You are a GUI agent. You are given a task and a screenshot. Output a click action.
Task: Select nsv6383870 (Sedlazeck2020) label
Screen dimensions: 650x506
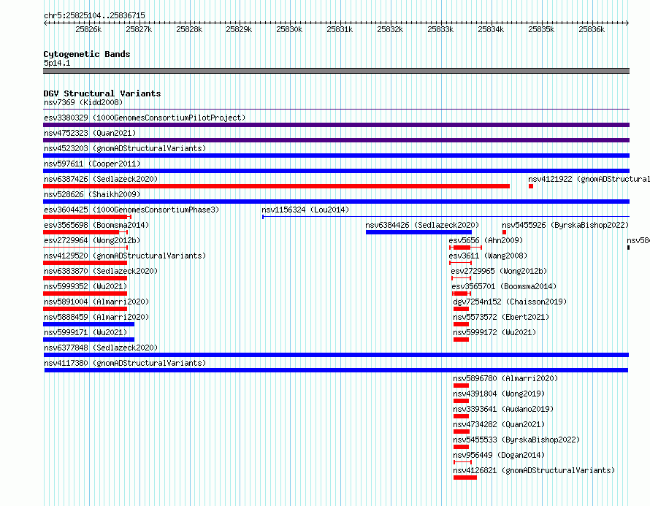pos(101,271)
